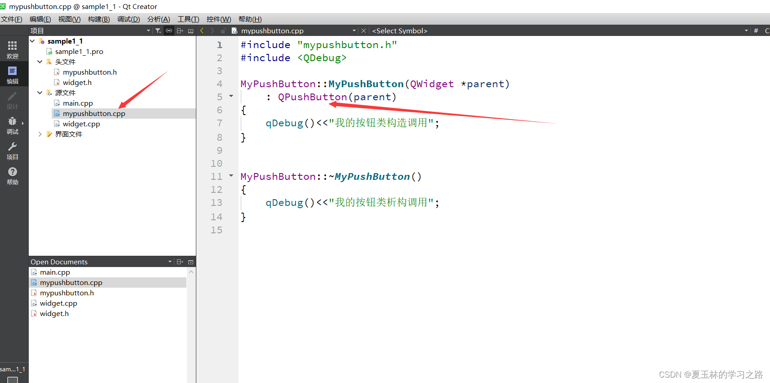Open the editor document selector dropdown
This screenshot has height=383, width=770.
click(354, 31)
